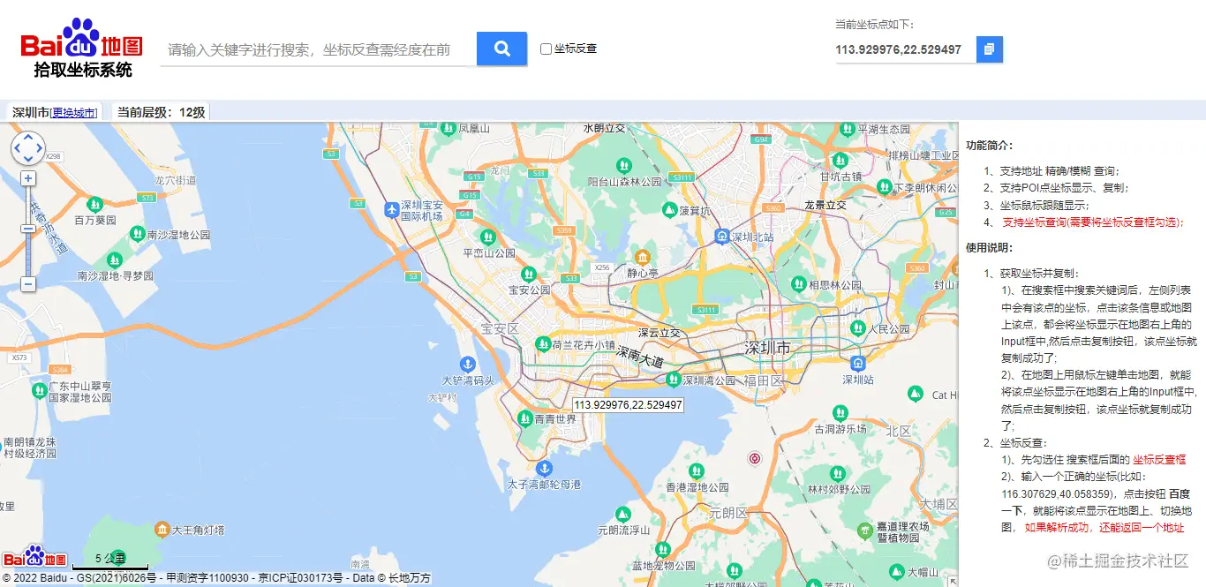Click the map zoom level slider handle
This screenshot has width=1206, height=587.
point(28,228)
